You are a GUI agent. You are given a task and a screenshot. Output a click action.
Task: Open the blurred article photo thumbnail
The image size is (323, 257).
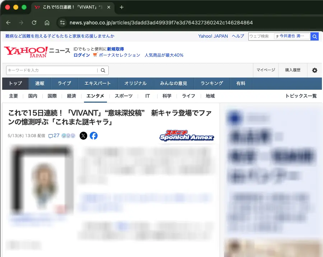click(x=42, y=180)
